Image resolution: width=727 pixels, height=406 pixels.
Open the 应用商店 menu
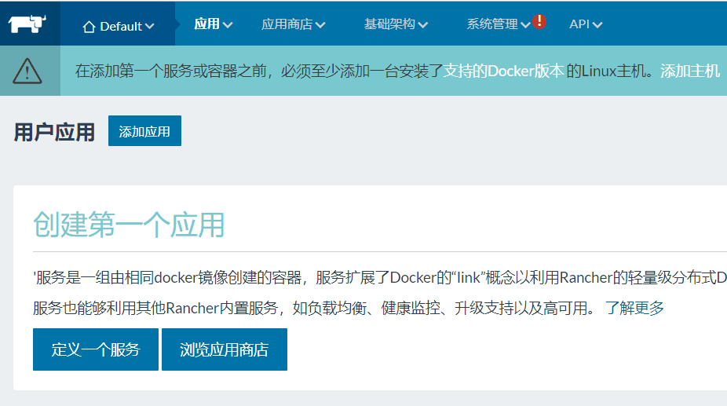tap(293, 24)
